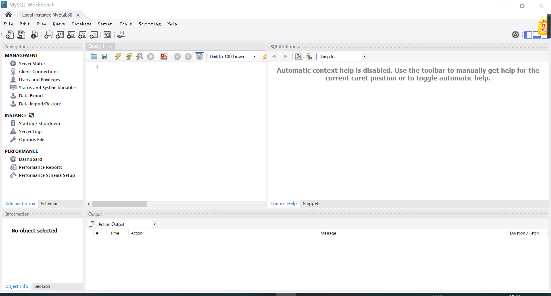This screenshot has height=296, width=551.
Task: Reconnect to DBMS icon
Action: tap(121, 35)
